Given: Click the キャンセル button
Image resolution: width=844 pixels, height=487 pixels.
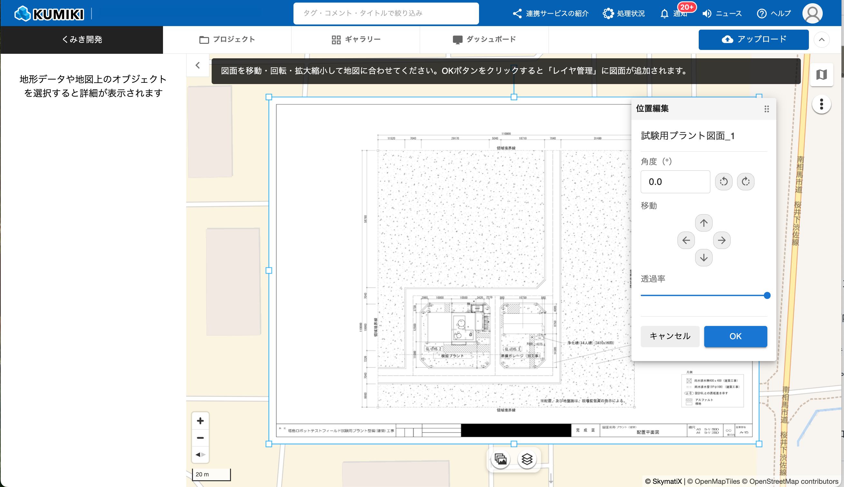Looking at the screenshot, I should pyautogui.click(x=670, y=336).
